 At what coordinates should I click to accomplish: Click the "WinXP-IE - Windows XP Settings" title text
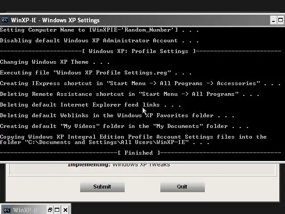coord(55,20)
